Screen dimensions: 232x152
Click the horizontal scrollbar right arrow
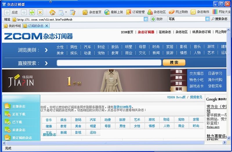(224, 142)
